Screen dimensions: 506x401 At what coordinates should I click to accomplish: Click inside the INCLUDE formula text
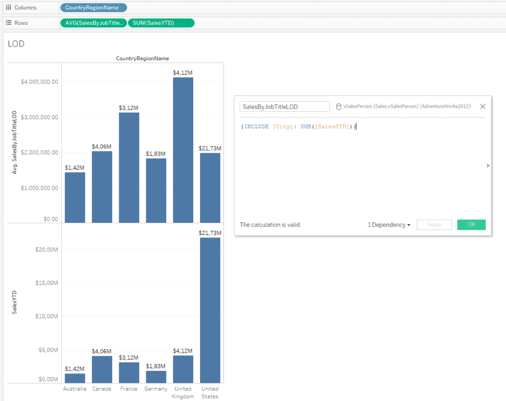point(298,127)
